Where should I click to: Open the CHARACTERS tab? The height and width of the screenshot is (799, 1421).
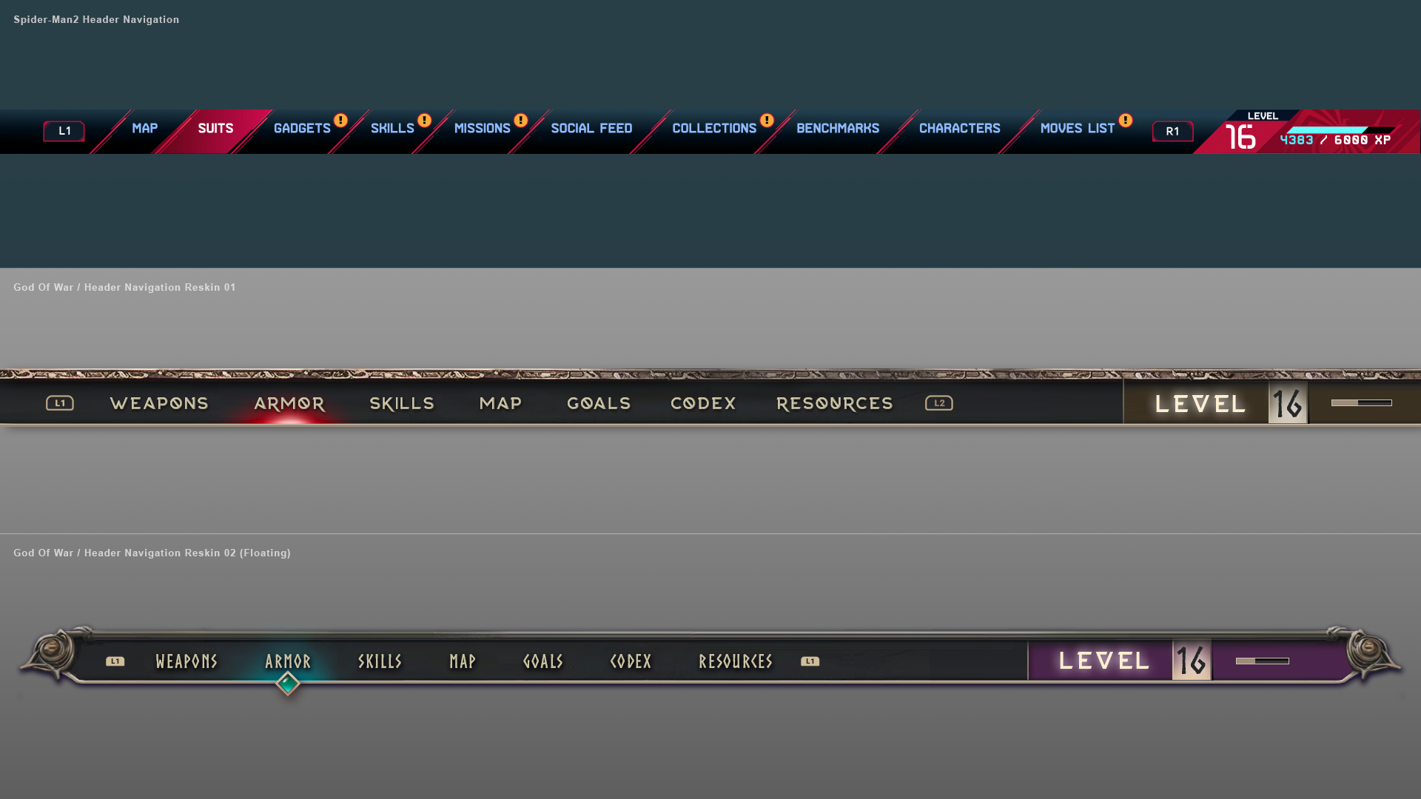(960, 129)
